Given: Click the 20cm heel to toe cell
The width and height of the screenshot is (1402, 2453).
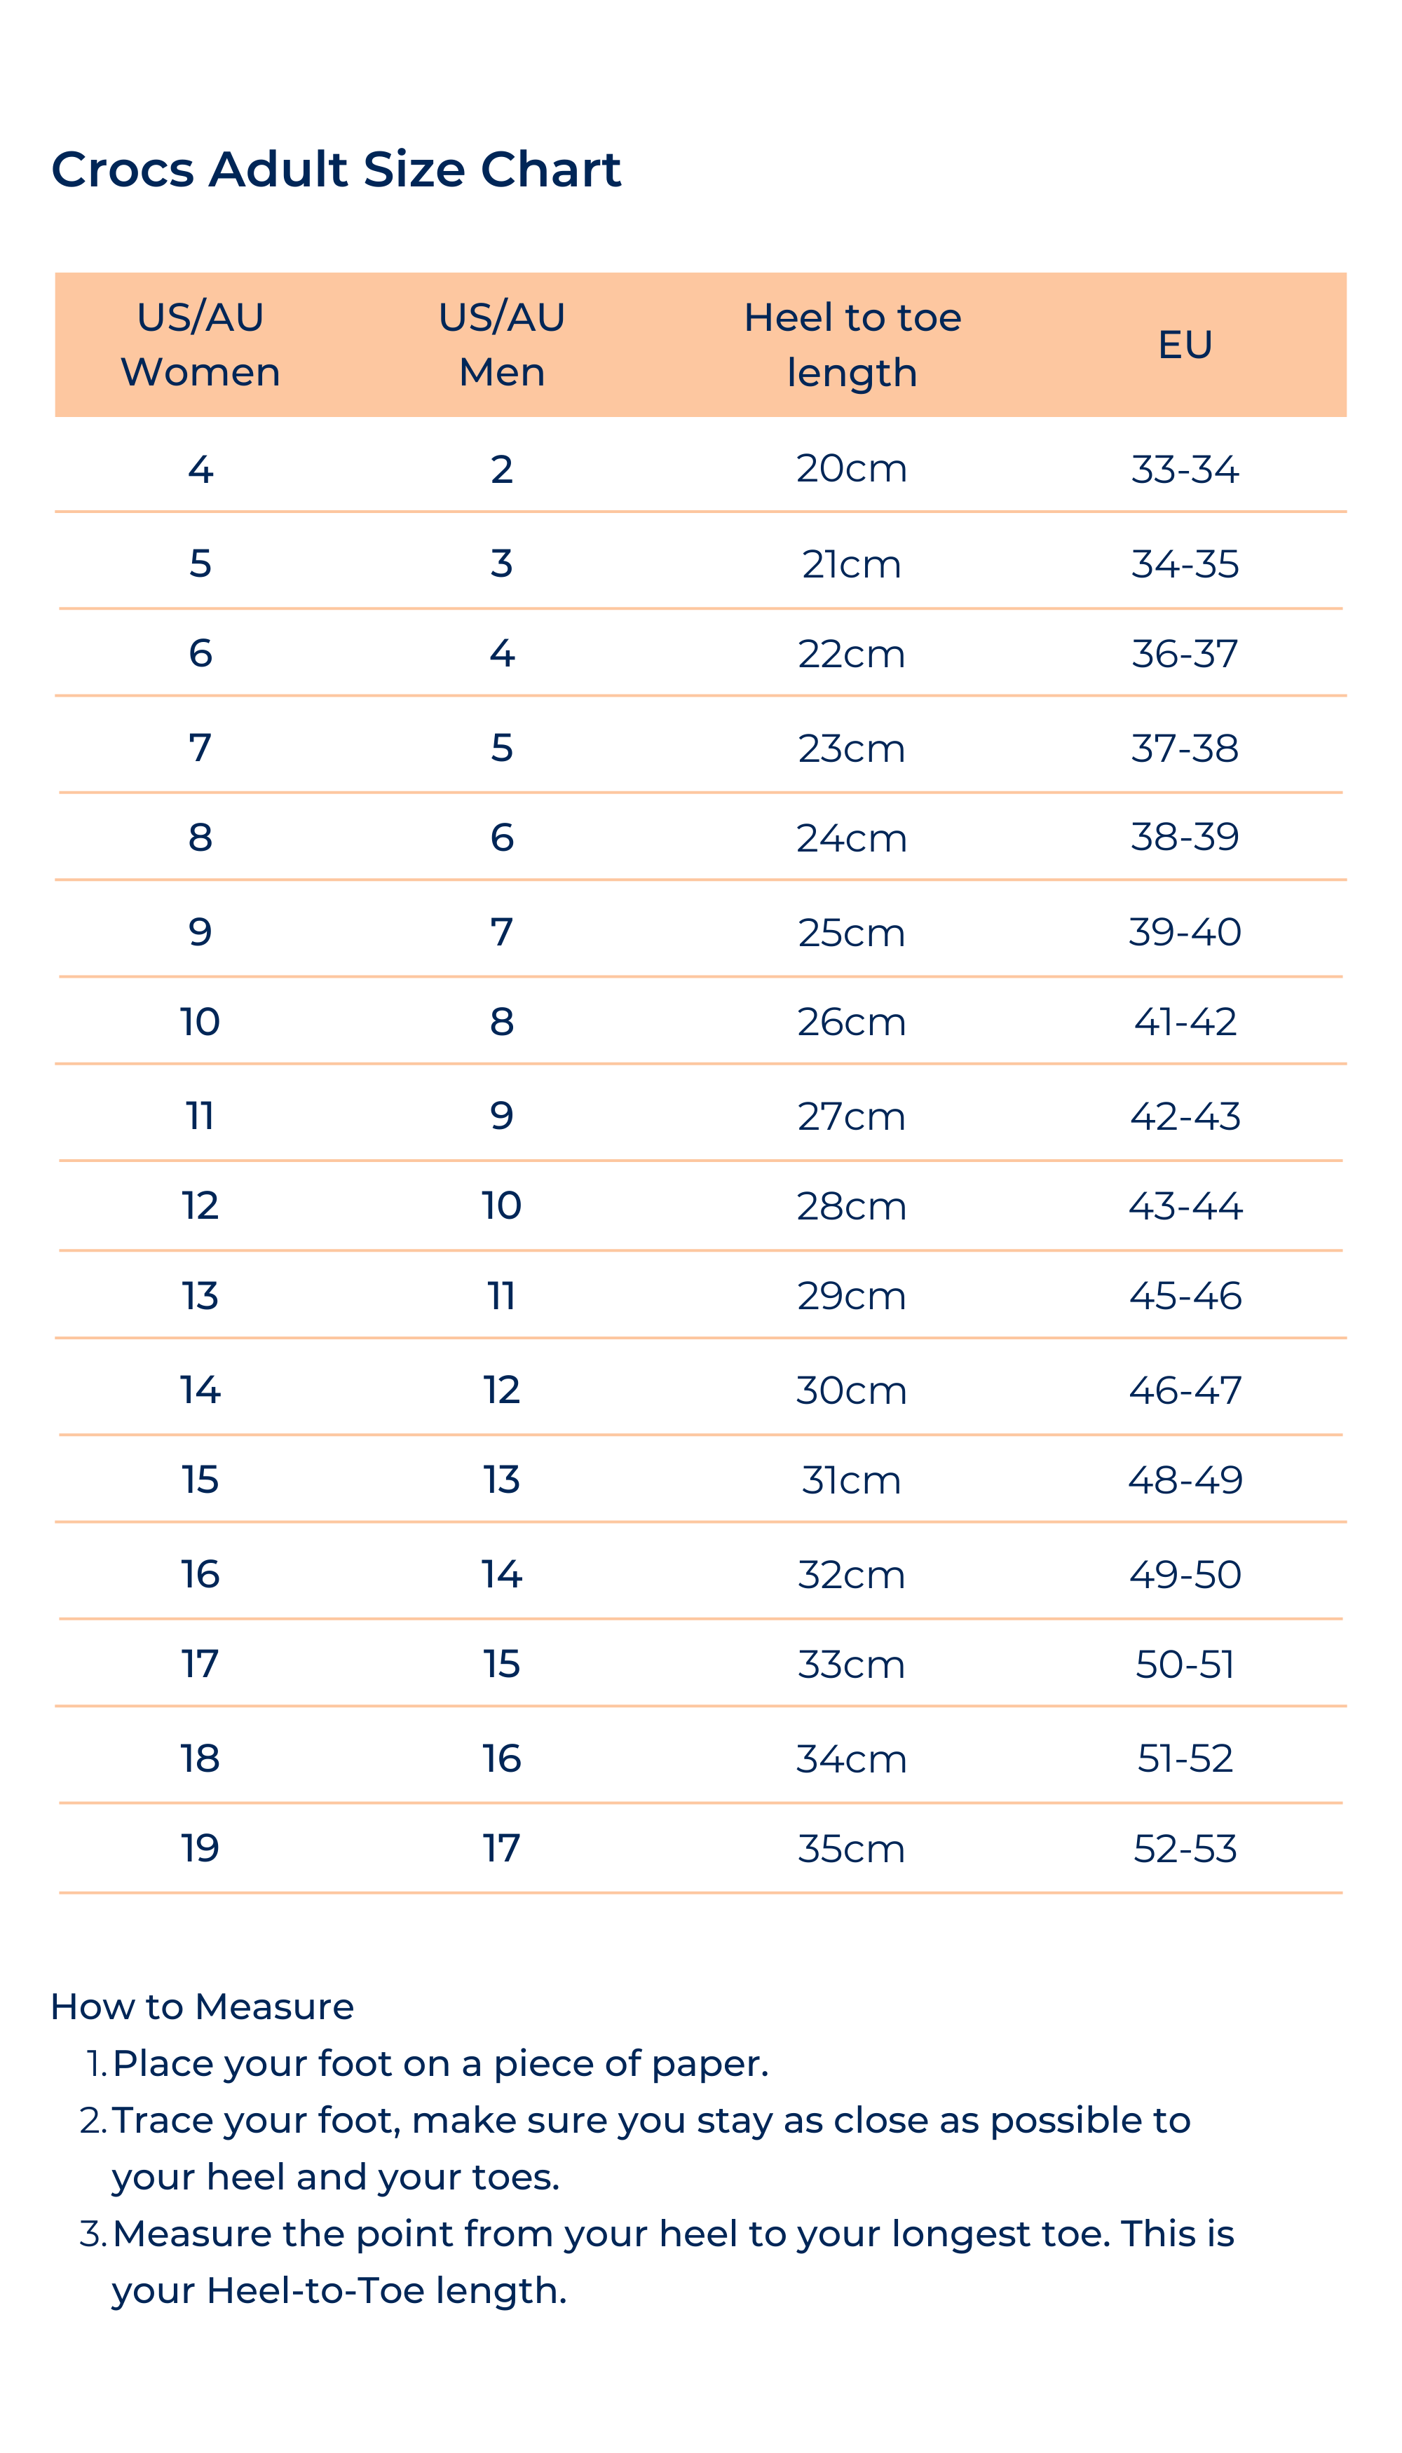Looking at the screenshot, I should 852,469.
